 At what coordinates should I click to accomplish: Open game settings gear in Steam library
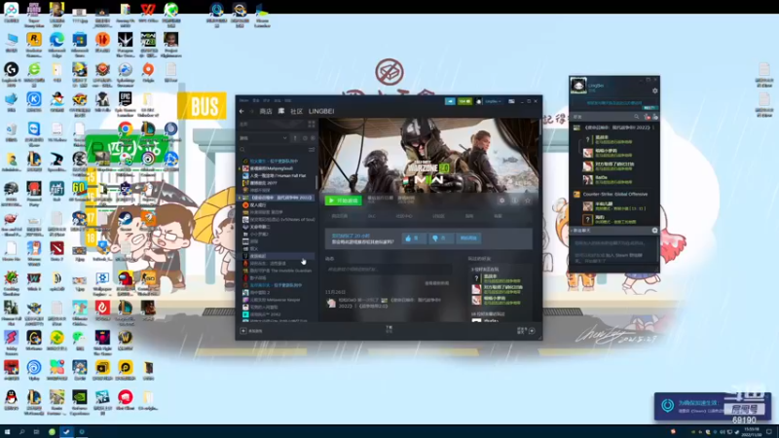pyautogui.click(x=501, y=201)
